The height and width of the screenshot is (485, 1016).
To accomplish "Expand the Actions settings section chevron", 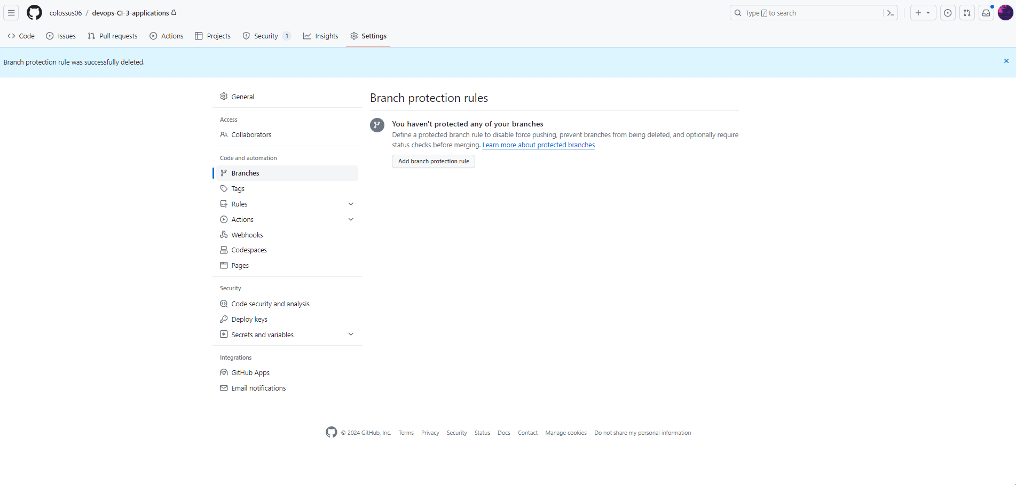I will tap(351, 219).
